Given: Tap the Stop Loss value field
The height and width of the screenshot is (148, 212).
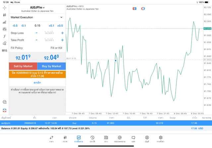Looking at the screenshot, I should (49, 33).
